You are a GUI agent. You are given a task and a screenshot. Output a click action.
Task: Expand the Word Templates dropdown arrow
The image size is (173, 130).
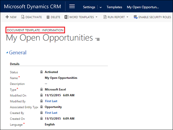[x=97, y=17]
